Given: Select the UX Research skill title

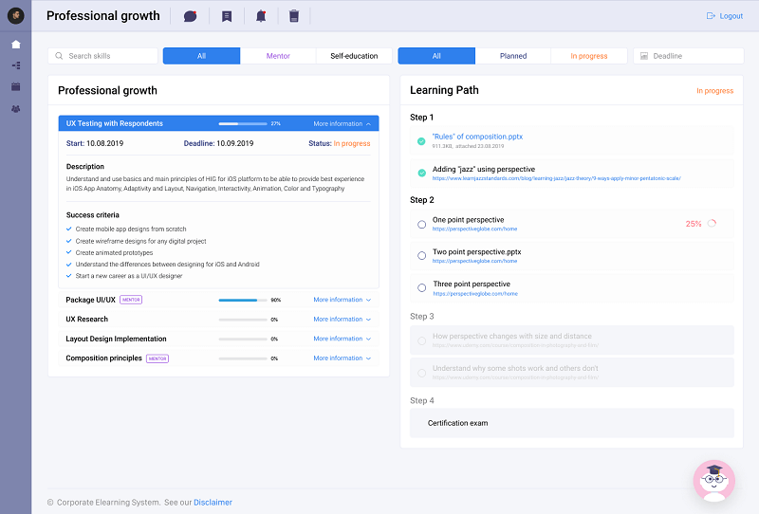Looking at the screenshot, I should (87, 320).
